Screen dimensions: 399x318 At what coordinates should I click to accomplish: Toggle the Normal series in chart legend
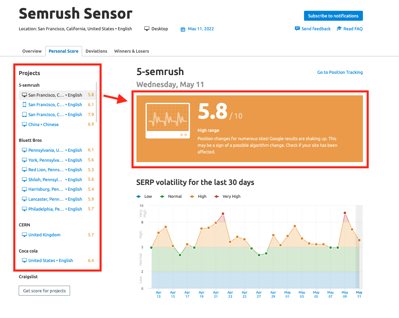click(x=171, y=197)
